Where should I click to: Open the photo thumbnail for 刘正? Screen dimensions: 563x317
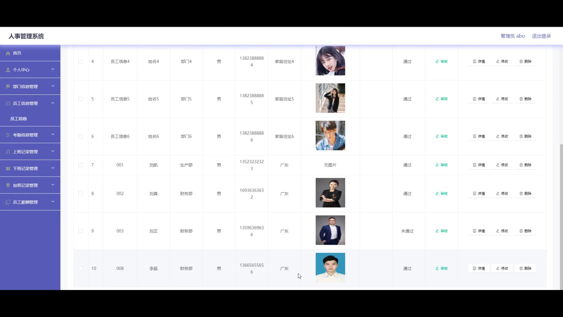[x=330, y=230]
